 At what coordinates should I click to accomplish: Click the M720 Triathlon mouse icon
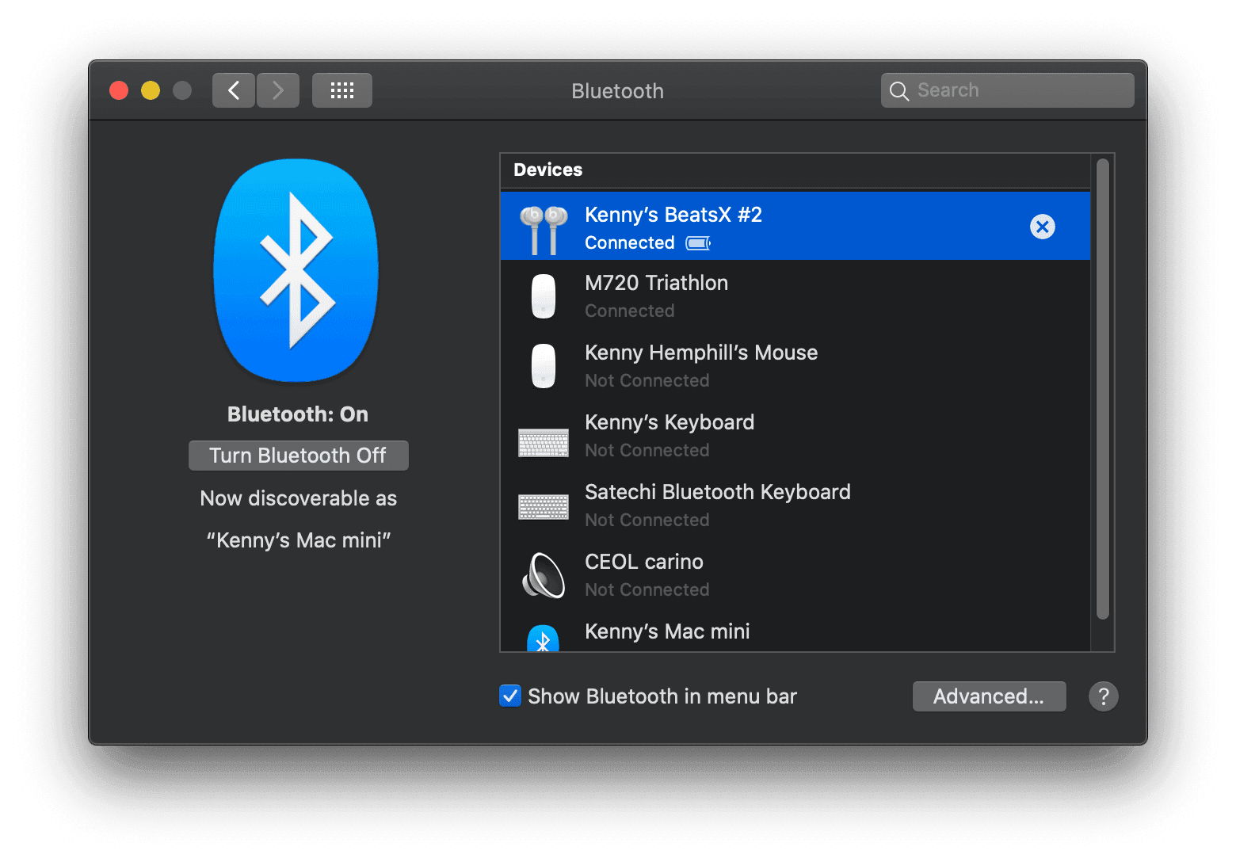544,296
